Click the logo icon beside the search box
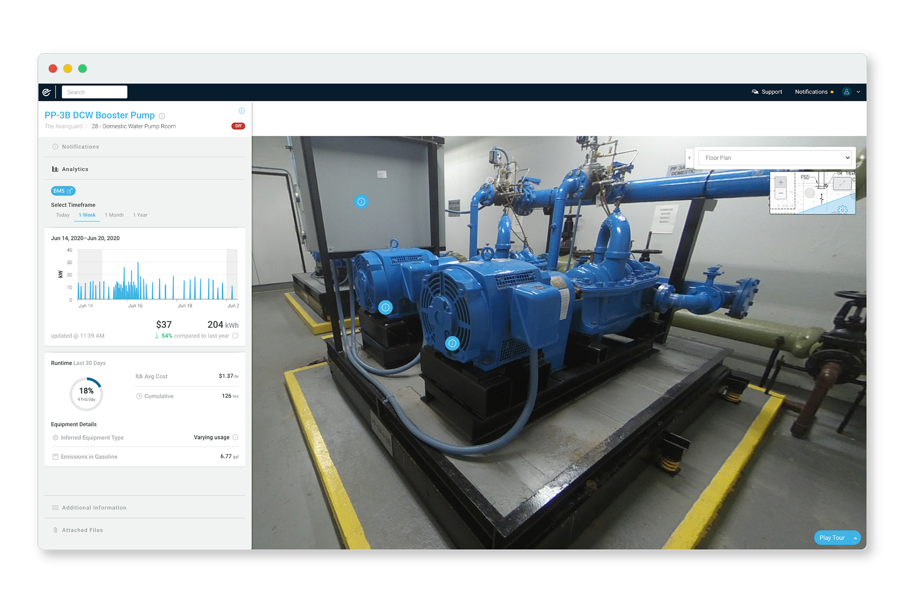Viewport: 904px width, 603px height. tap(47, 92)
